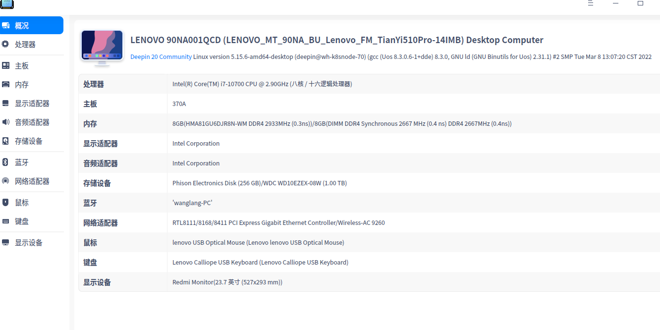Select the 概况 overview tab
Screen dimensions: 660x330
32,25
